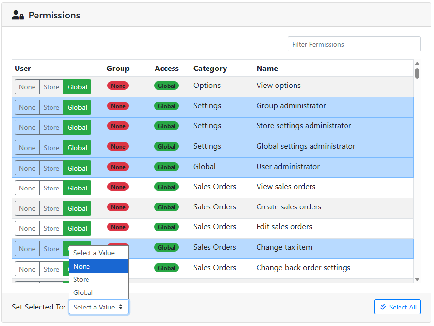Click the scrollbar down arrow
The width and height of the screenshot is (434, 326).
pyautogui.click(x=417, y=279)
